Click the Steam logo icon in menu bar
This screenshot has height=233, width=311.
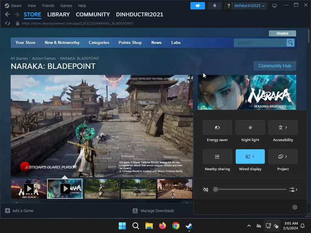click(7, 5)
